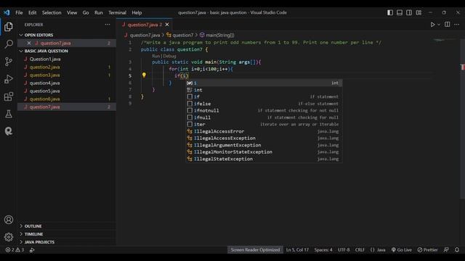Open the Go menu
Viewport: 465px width, 261px height.
(86, 13)
